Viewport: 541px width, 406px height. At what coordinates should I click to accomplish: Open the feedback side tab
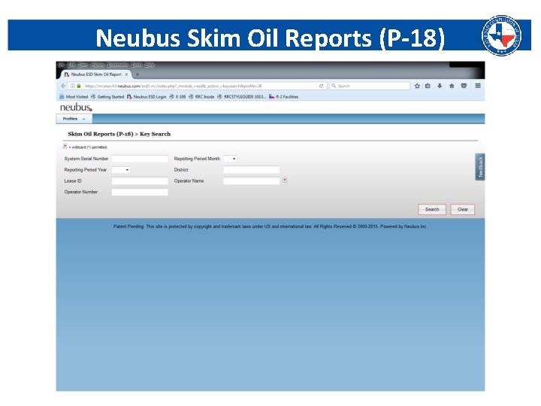point(480,167)
